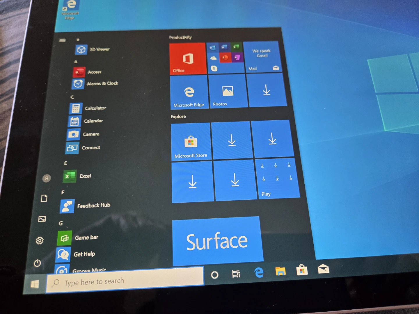
Task: Open Alarms & Clock app
Action: tap(95, 83)
